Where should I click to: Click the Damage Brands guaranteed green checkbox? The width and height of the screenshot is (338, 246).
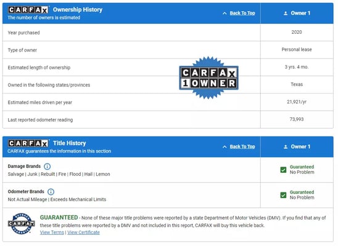[x=283, y=170]
